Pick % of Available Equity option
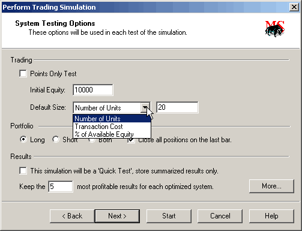This screenshot has width=302, height=231. [112, 134]
